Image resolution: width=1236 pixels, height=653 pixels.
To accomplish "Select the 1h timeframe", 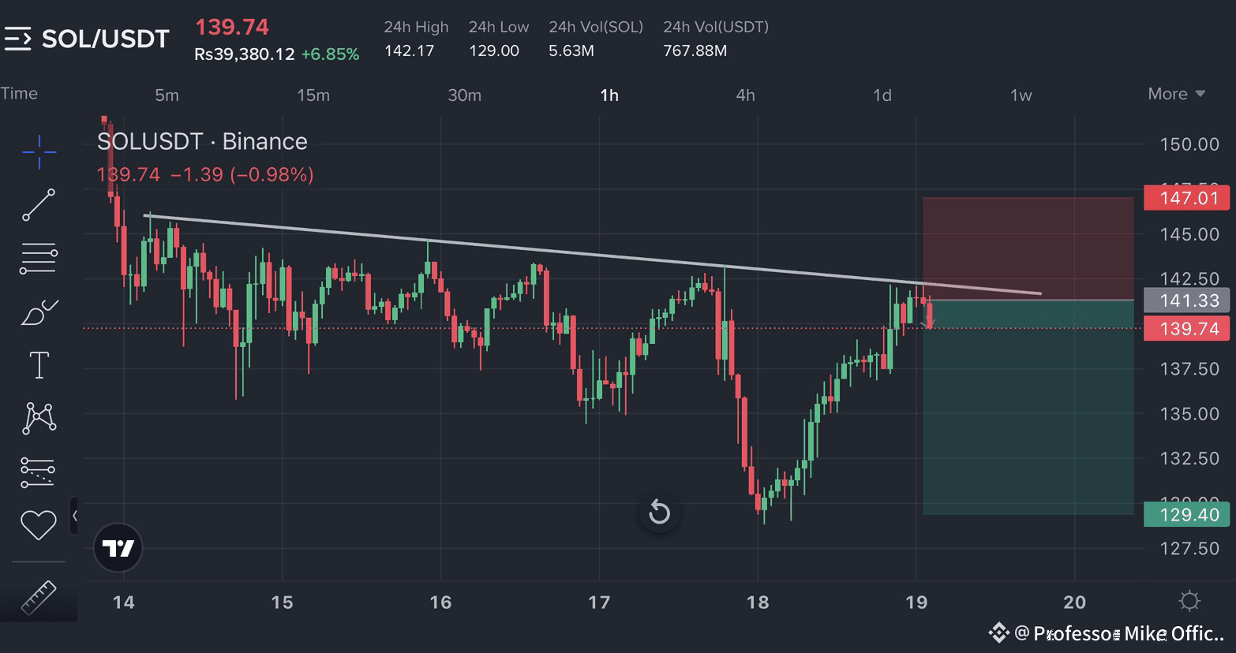I will (x=609, y=95).
